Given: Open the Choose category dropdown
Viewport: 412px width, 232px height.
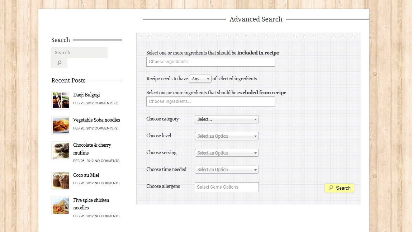Looking at the screenshot, I should (x=227, y=119).
